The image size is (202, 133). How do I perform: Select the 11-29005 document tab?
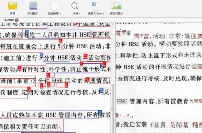[9, 20]
